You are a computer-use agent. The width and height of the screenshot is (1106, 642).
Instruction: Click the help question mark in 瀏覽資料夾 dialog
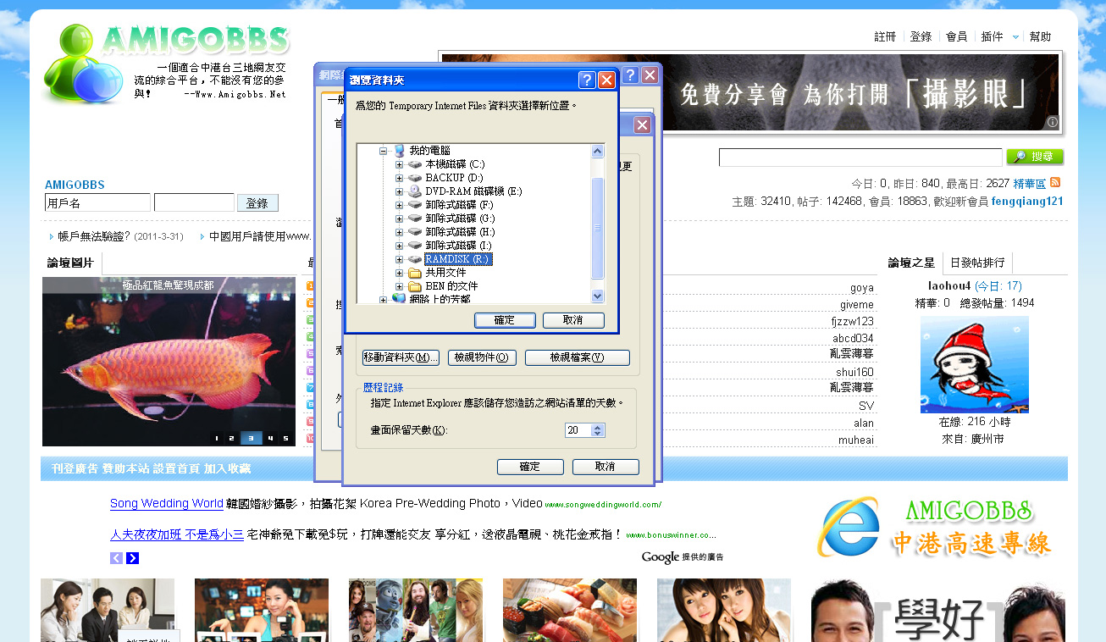click(x=587, y=80)
